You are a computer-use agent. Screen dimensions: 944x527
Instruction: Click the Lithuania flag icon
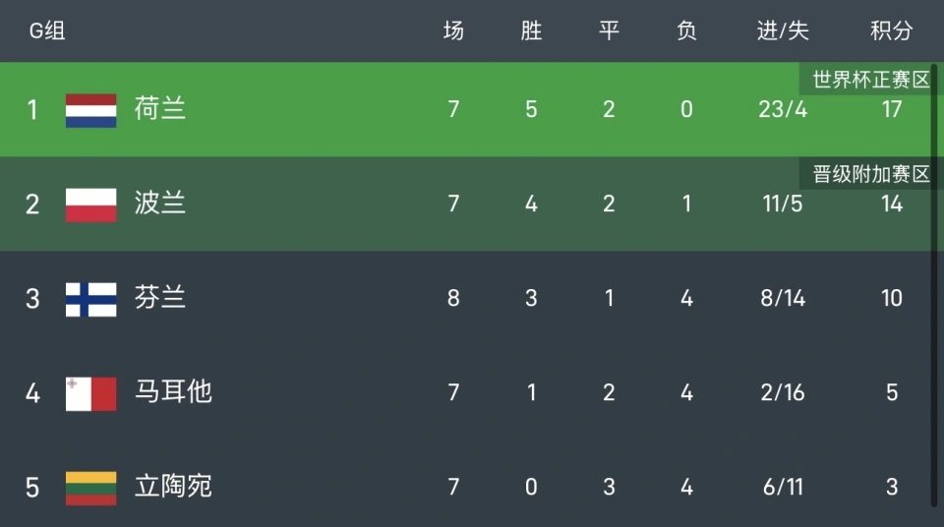(x=90, y=488)
